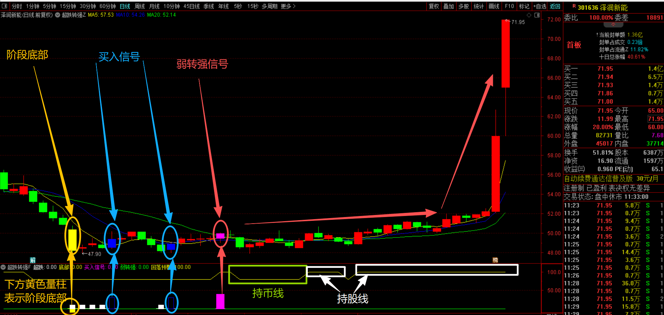This screenshot has width=664, height=315.
Task: Click the 超跌: 0.00 indicator value
Action: coord(45,267)
